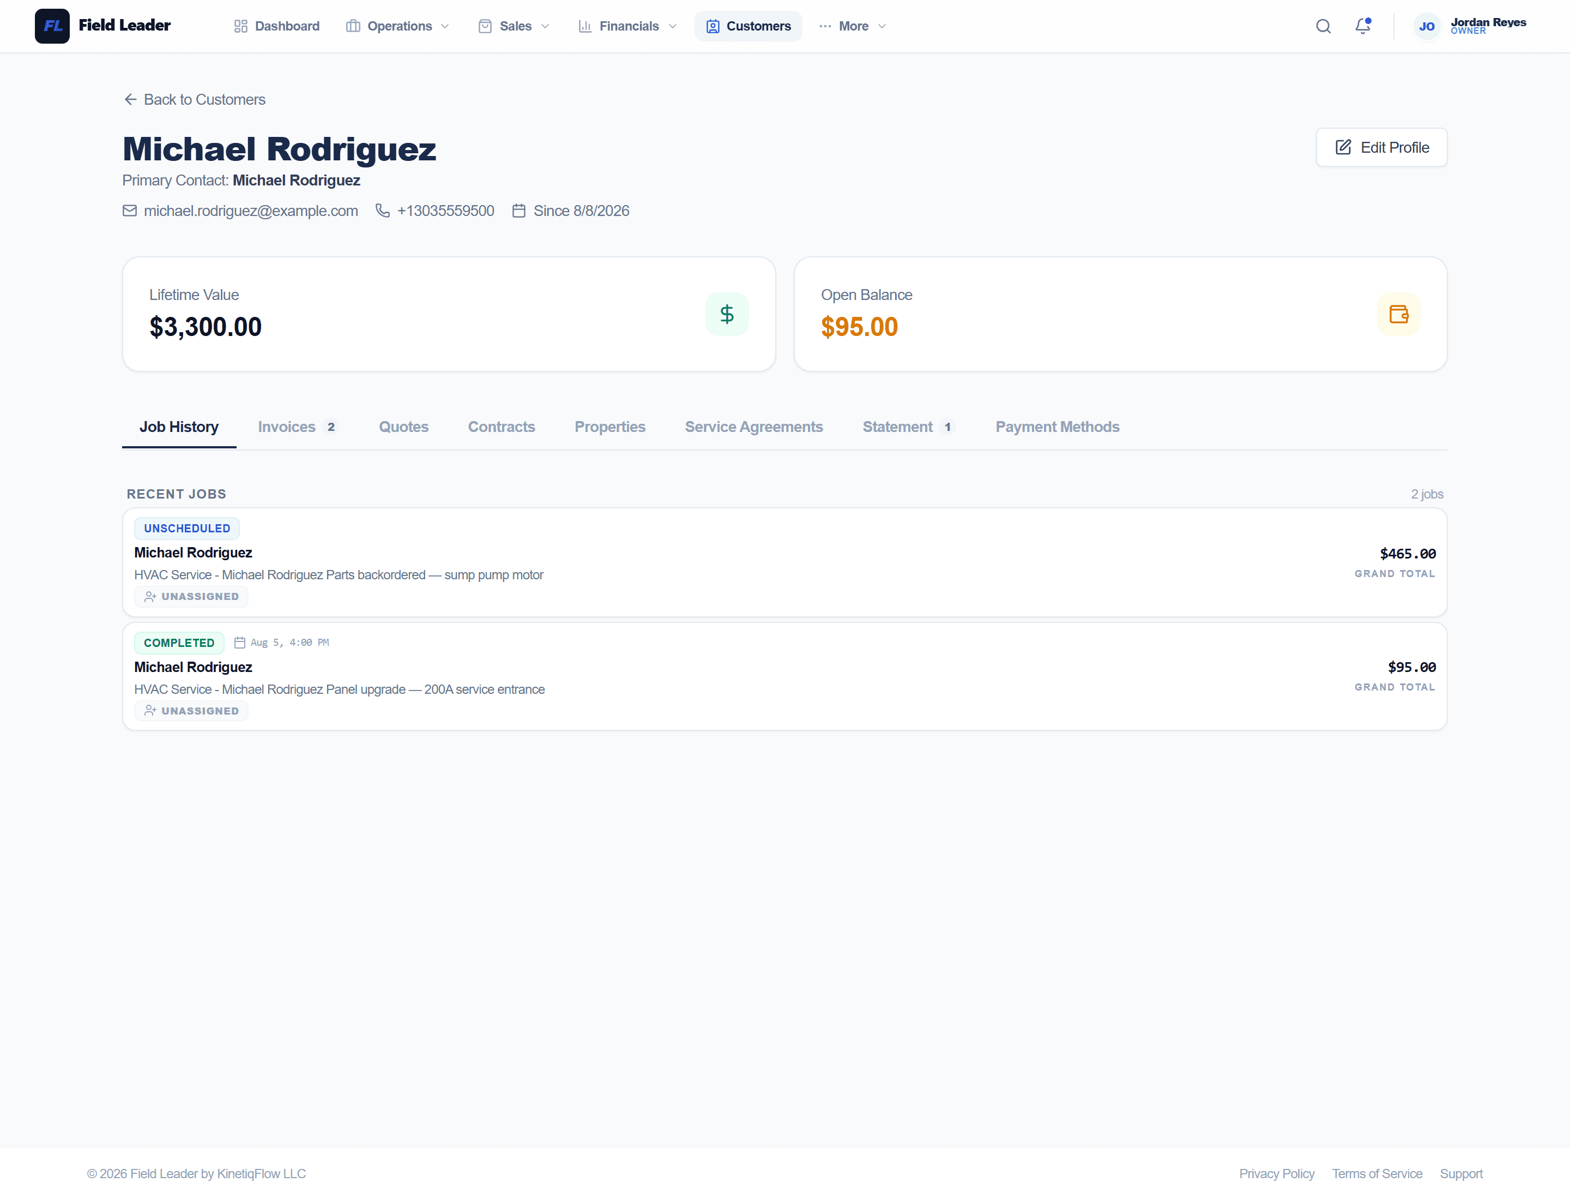The height and width of the screenshot is (1200, 1570).
Task: Click the Statement count badge 1
Action: point(947,427)
